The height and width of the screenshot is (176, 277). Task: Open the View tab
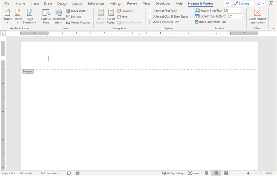click(147, 3)
